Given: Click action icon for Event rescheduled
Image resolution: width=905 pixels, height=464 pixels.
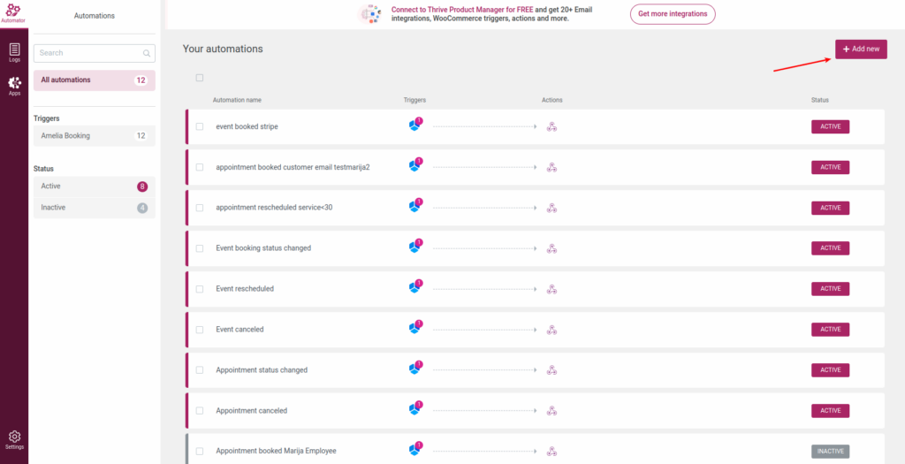Looking at the screenshot, I should click(551, 289).
